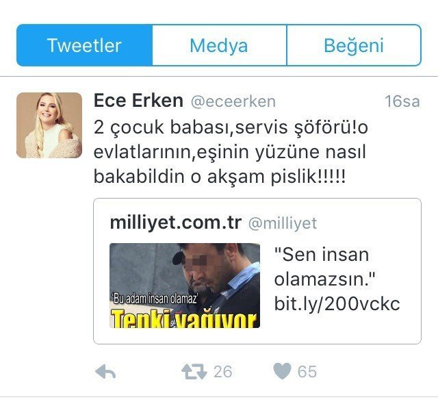438x404 pixels.
Task: Click the like count 65
Action: 307,372
